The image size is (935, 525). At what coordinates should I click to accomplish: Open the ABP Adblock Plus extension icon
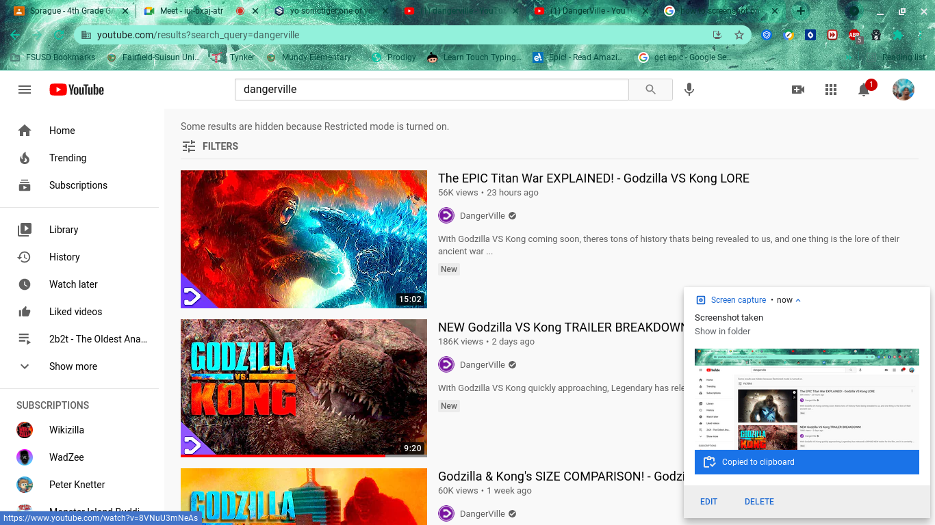(854, 35)
